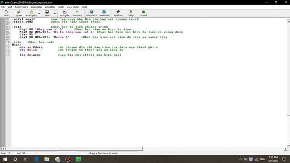Open the options tool
The height and width of the screenshot is (163, 290).
118,13
